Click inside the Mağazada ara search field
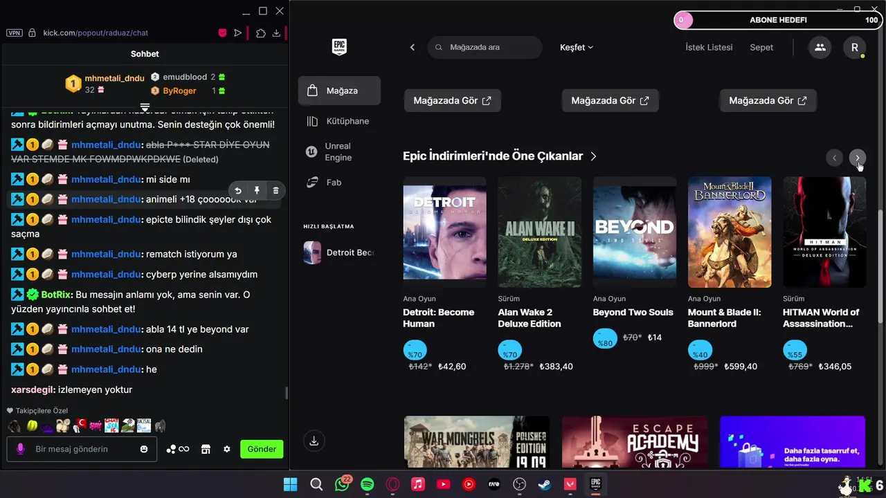Image resolution: width=886 pixels, height=498 pixels. click(x=485, y=47)
